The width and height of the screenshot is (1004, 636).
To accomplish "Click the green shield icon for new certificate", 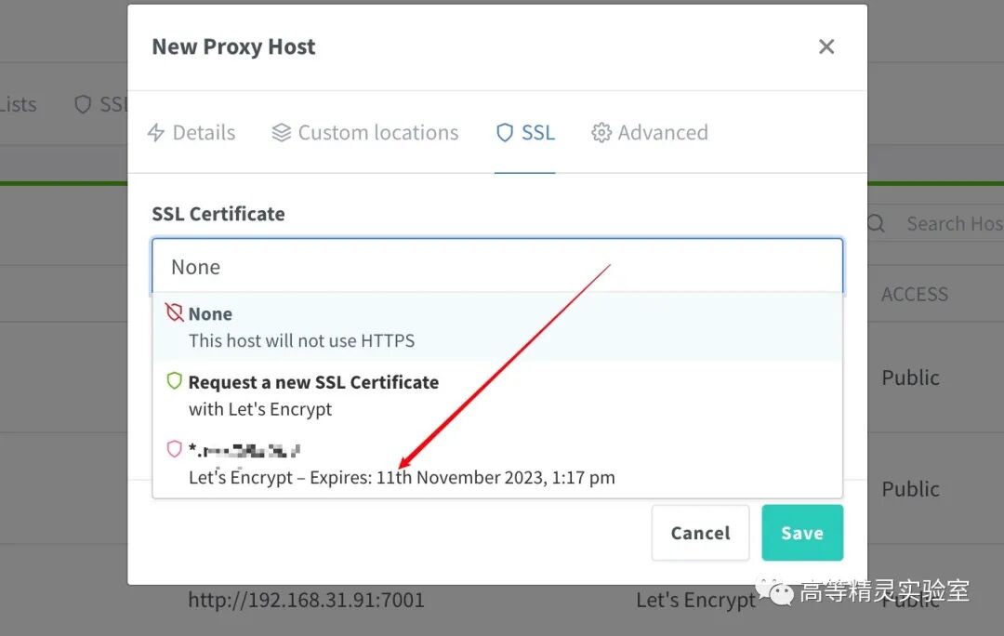I will (x=174, y=381).
